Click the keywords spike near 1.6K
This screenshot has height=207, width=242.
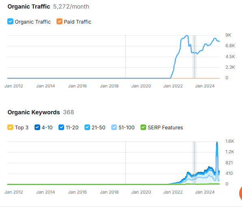coord(217,142)
